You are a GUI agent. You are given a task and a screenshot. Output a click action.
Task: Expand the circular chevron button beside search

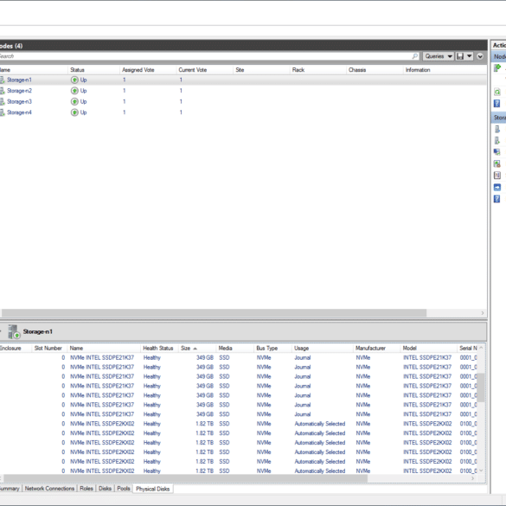(480, 56)
